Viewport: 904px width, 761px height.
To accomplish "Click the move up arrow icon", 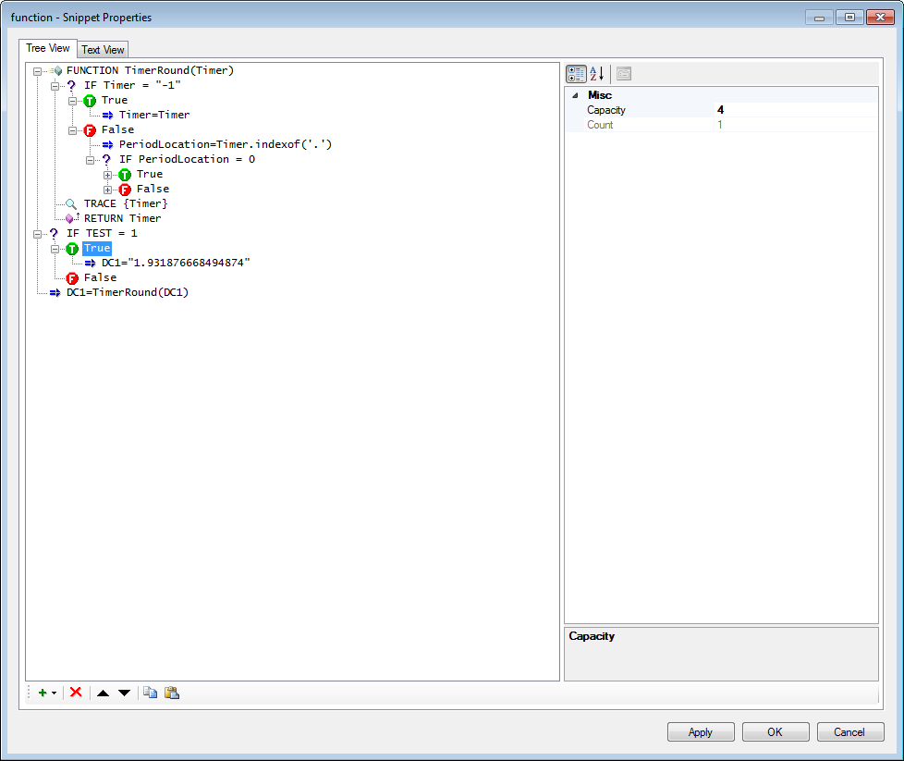I will [104, 693].
